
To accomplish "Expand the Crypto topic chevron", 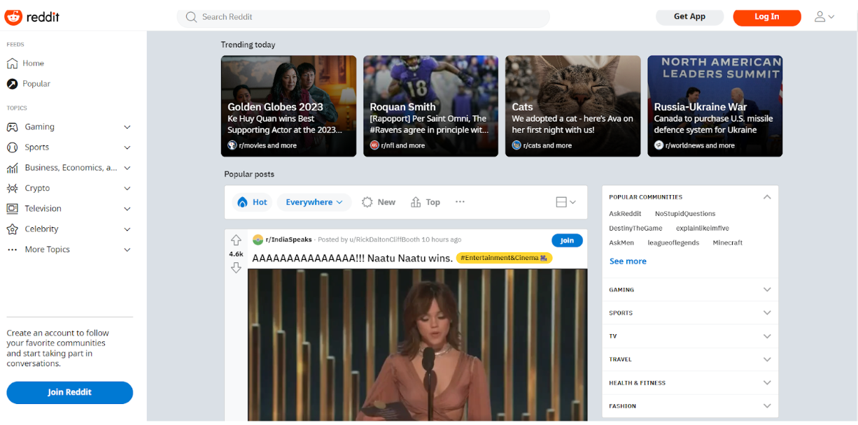I will point(127,188).
